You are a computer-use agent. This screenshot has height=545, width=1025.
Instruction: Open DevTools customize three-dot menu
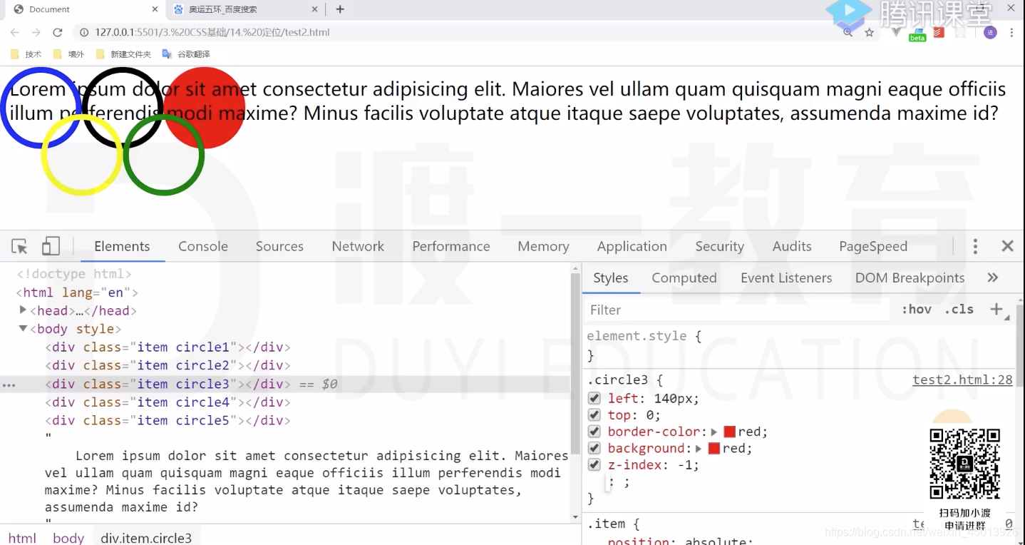point(975,247)
